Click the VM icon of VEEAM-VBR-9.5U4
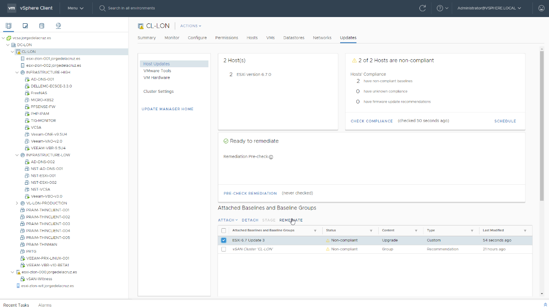 pyautogui.click(x=27, y=148)
